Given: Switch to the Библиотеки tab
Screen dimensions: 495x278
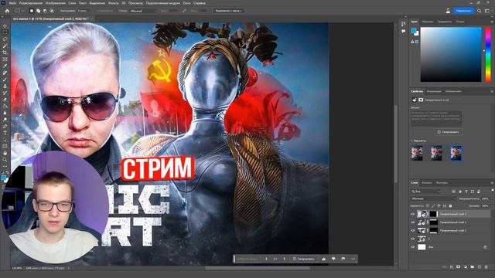Looking at the screenshot, I should [452, 91].
